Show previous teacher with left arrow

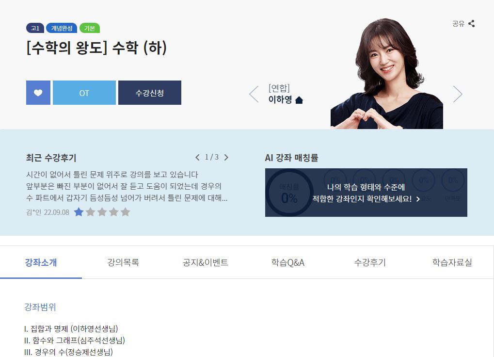[x=254, y=94]
